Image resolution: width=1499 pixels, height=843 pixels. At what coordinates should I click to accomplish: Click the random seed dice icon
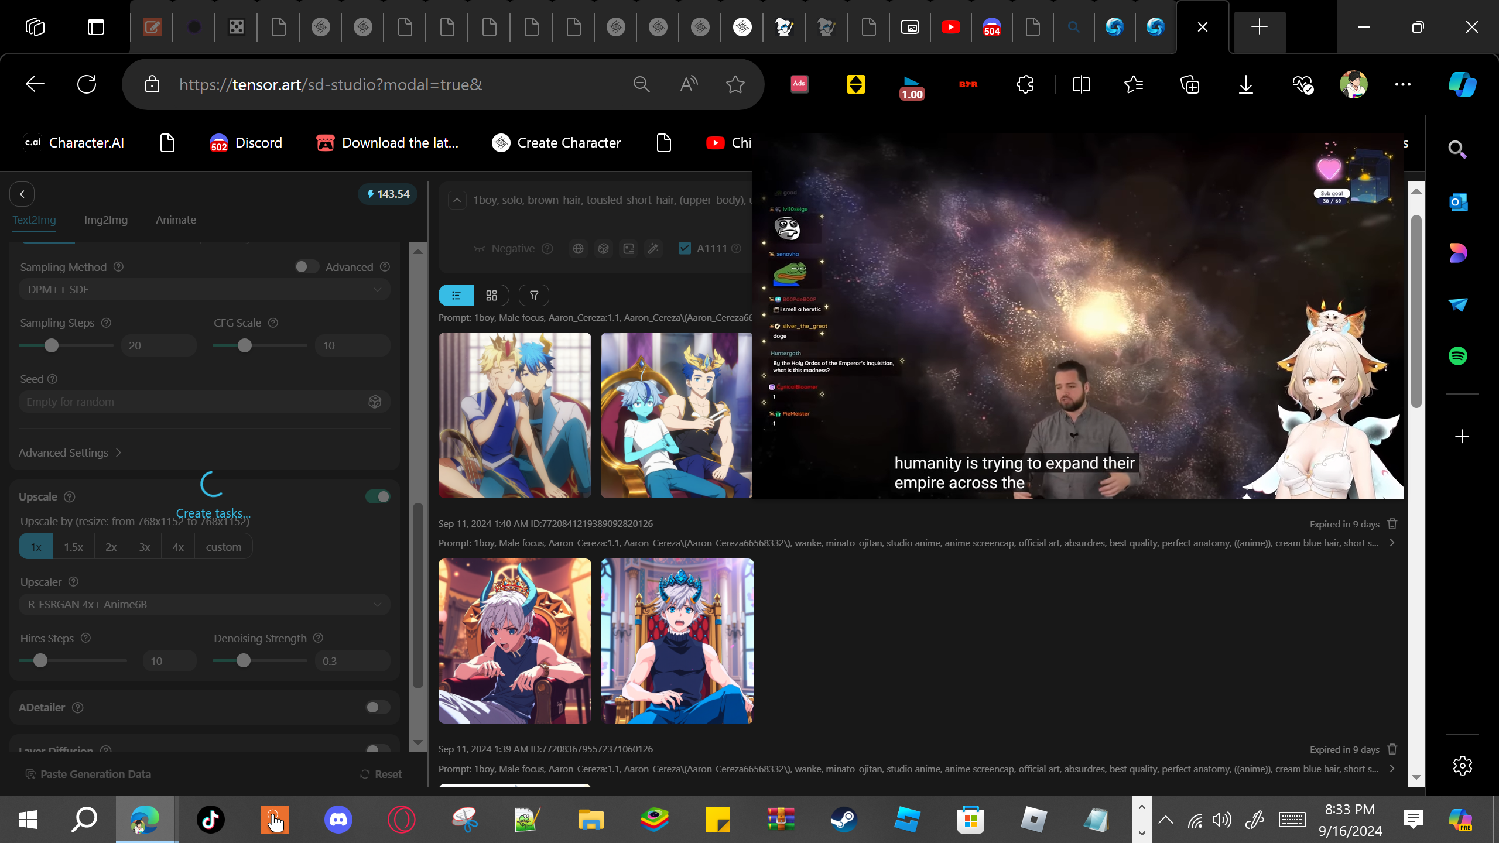(375, 402)
